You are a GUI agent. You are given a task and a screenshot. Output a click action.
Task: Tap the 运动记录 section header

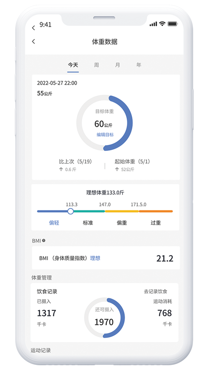[x=41, y=350]
